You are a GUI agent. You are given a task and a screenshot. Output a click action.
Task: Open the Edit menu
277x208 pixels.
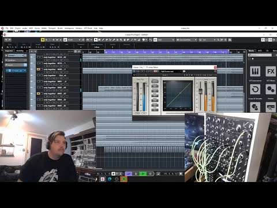(12, 28)
